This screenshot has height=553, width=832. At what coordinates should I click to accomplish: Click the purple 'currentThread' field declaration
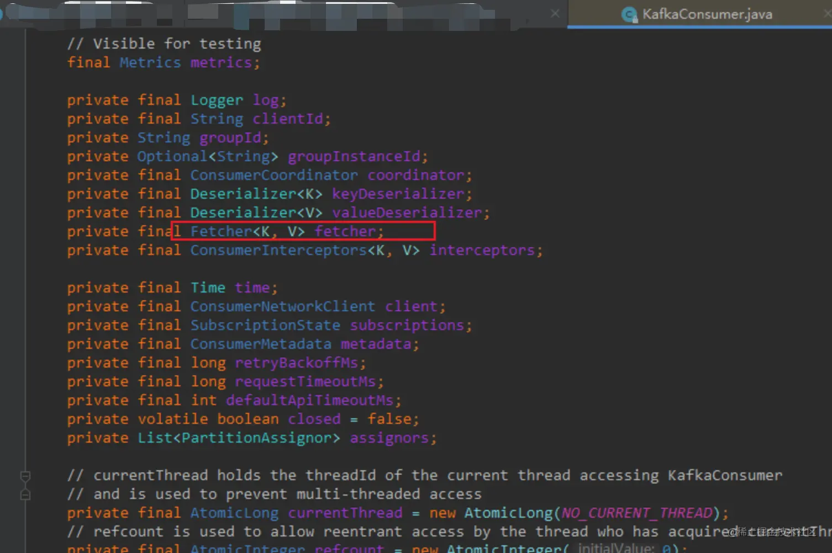click(x=345, y=513)
